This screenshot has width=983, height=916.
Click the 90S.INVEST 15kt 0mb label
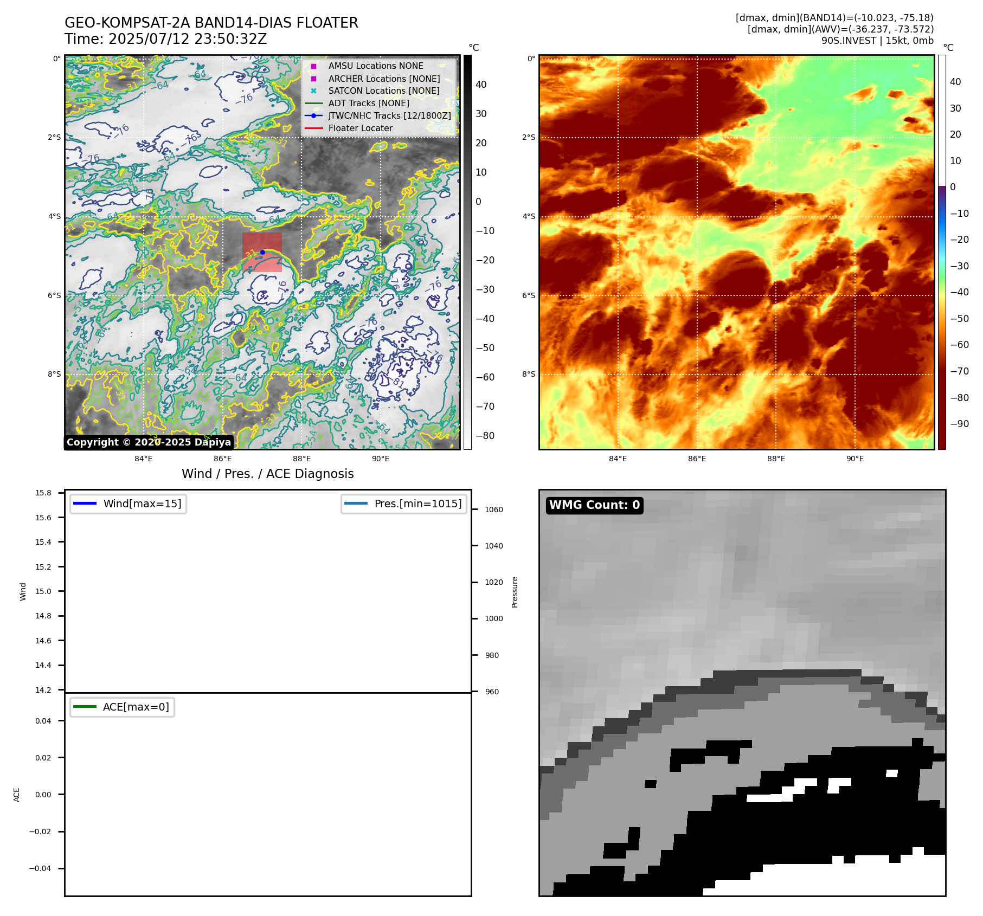(x=877, y=41)
